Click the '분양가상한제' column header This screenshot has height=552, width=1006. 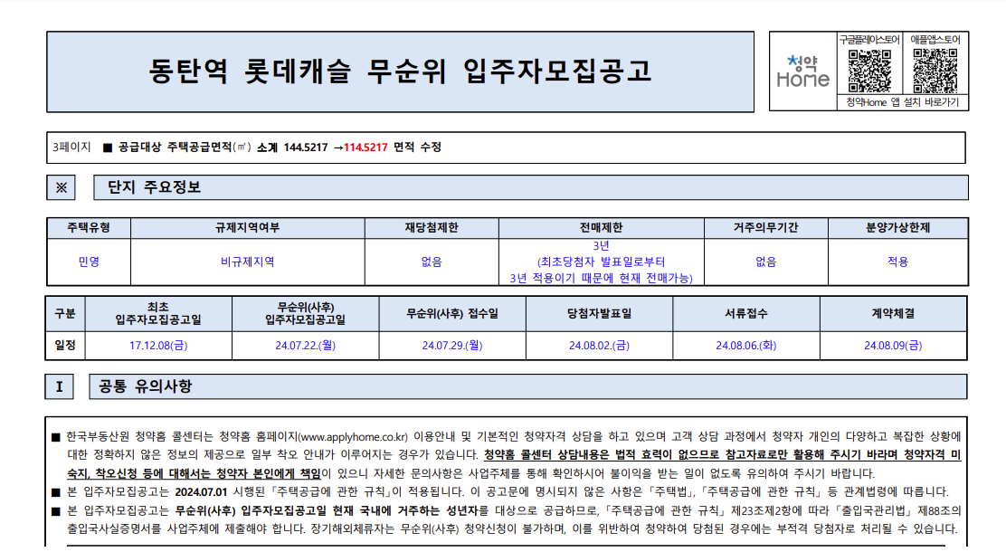[x=898, y=228]
